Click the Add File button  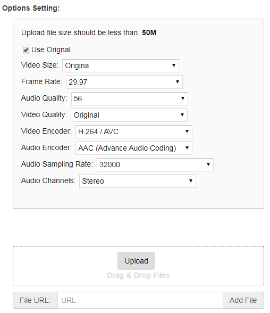pyautogui.click(x=243, y=300)
